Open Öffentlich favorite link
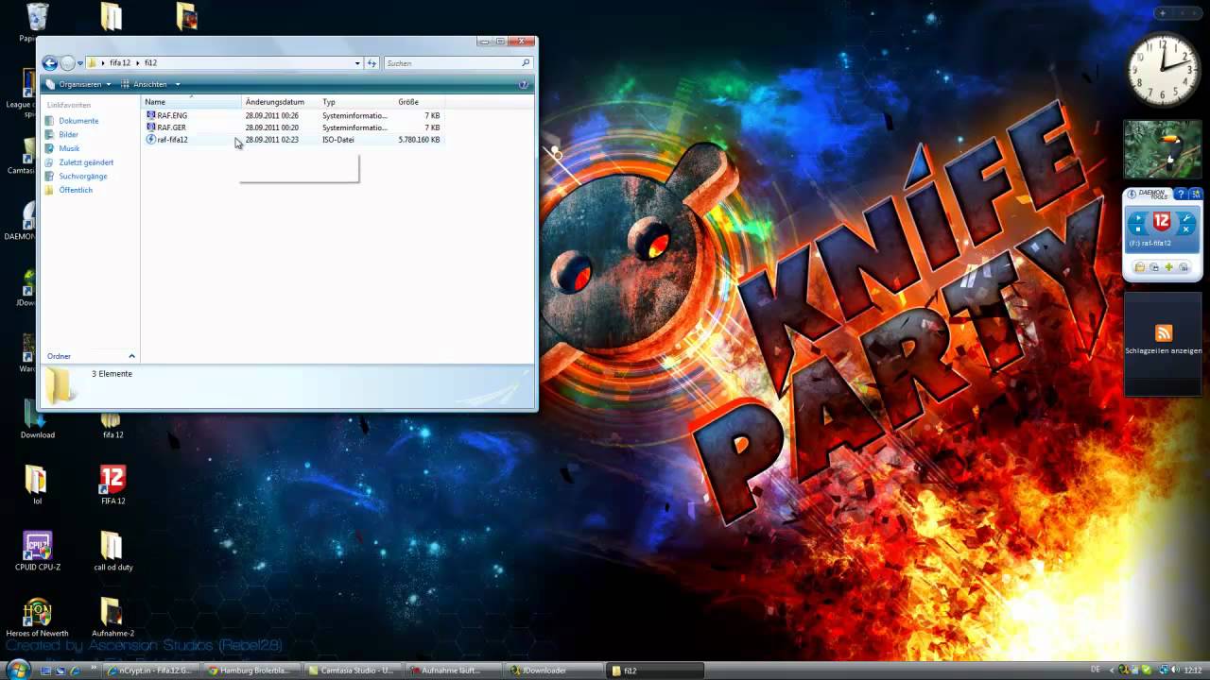1210x680 pixels. [76, 190]
